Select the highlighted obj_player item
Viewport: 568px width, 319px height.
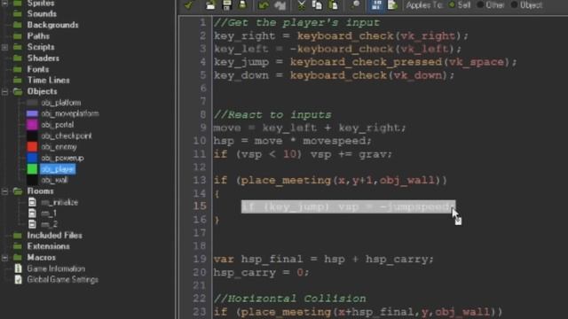(x=58, y=169)
